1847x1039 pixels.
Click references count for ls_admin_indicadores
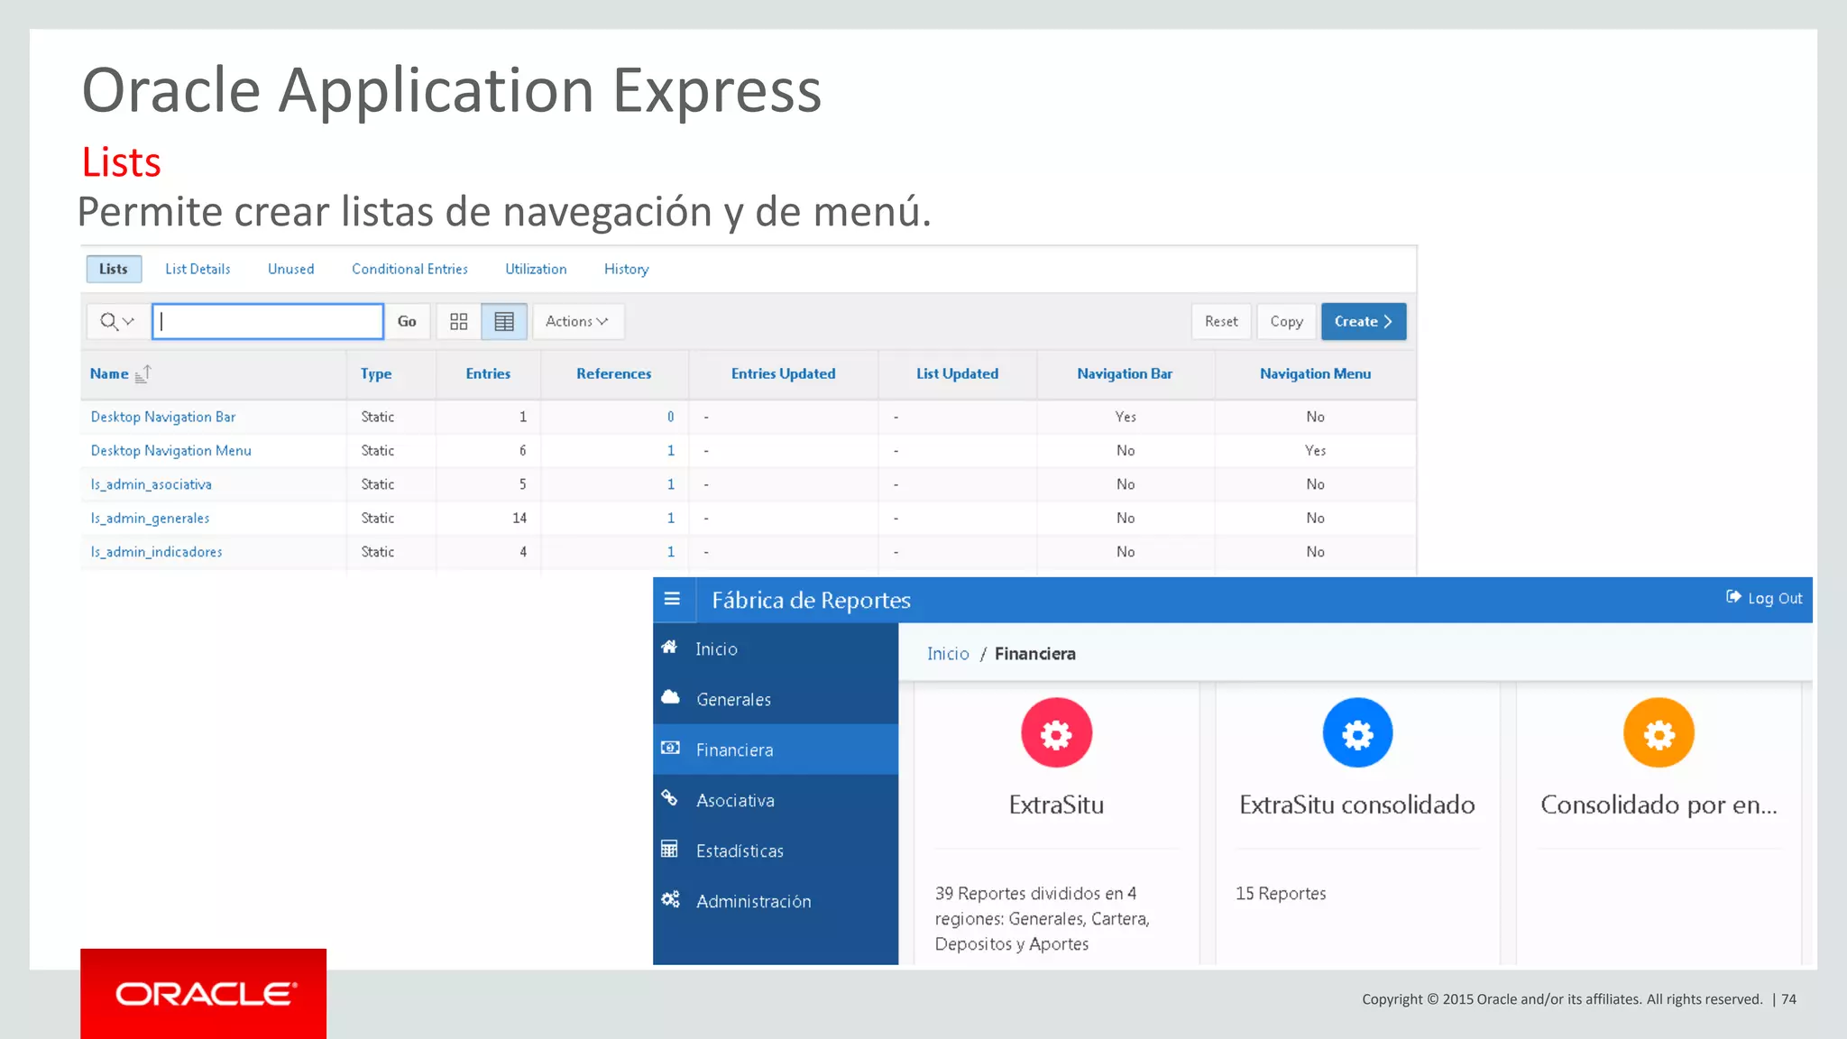[670, 552]
